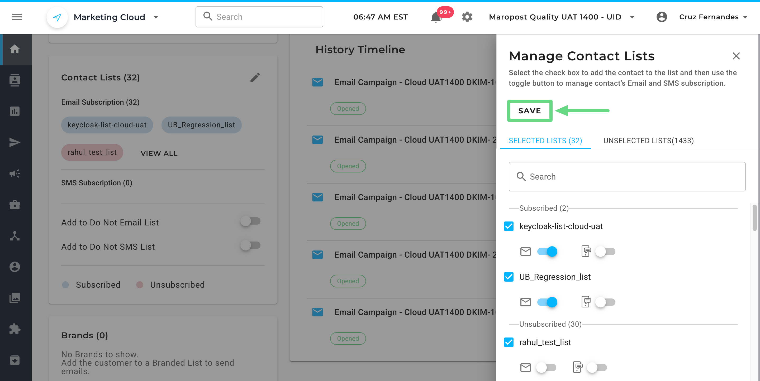Click the paper plane campaigns sidebar icon
The image size is (760, 381).
pos(15,142)
